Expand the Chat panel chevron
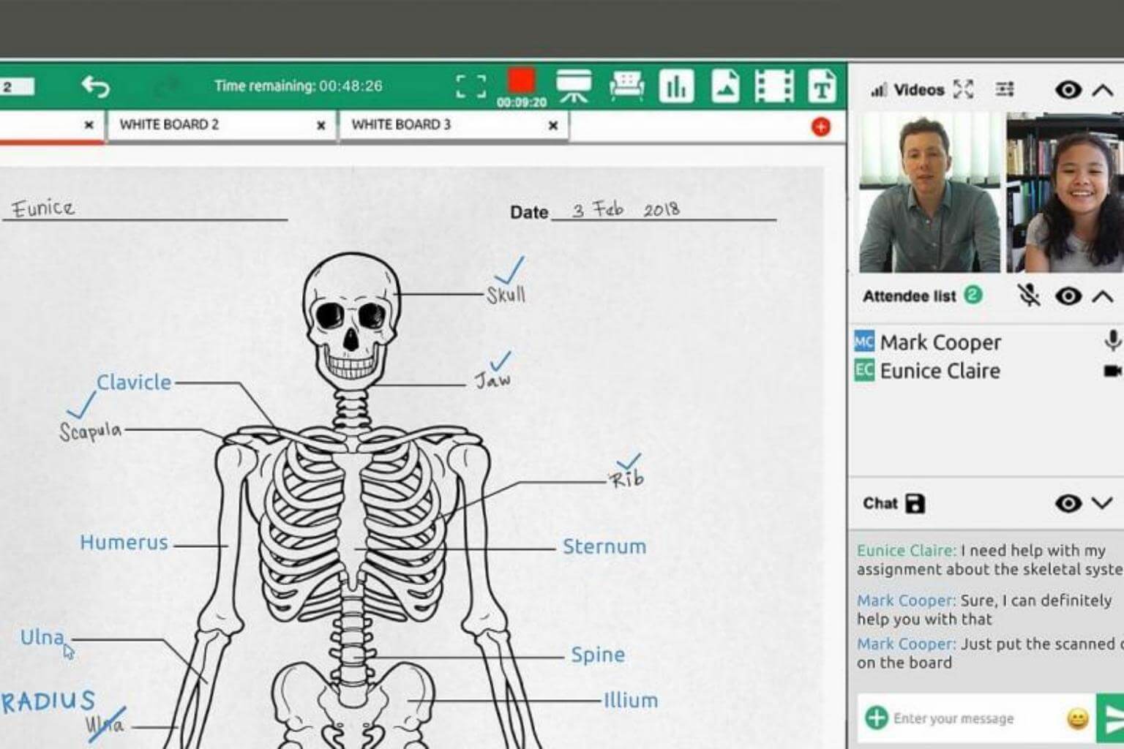 point(1102,503)
